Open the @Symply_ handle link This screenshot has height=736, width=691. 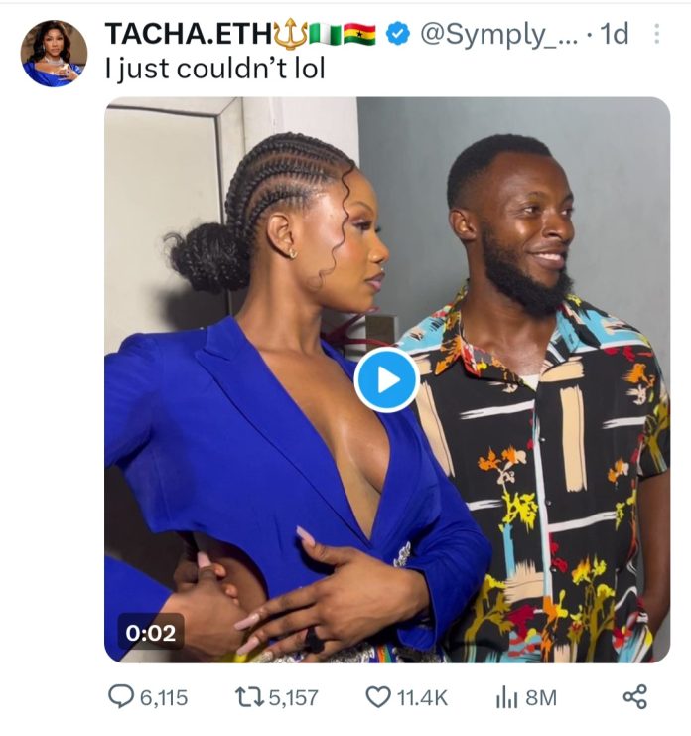pos(495,34)
